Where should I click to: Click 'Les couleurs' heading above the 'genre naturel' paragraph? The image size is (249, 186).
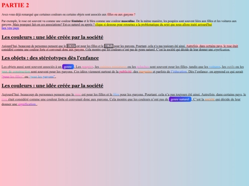pos(53,85)
